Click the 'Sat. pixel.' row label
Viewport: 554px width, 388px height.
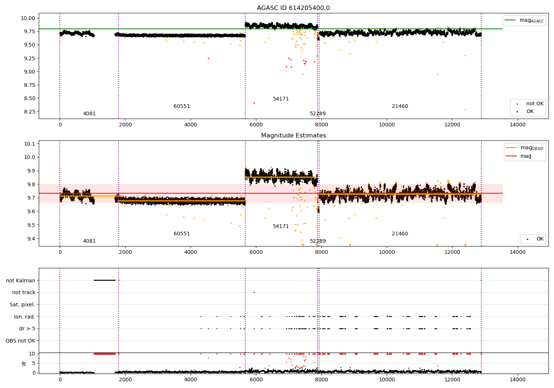22,304
